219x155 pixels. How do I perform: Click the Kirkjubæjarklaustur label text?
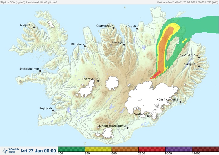[113, 126]
